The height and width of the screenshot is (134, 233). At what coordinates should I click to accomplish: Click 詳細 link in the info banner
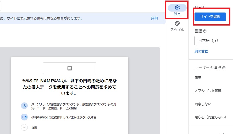point(154,18)
